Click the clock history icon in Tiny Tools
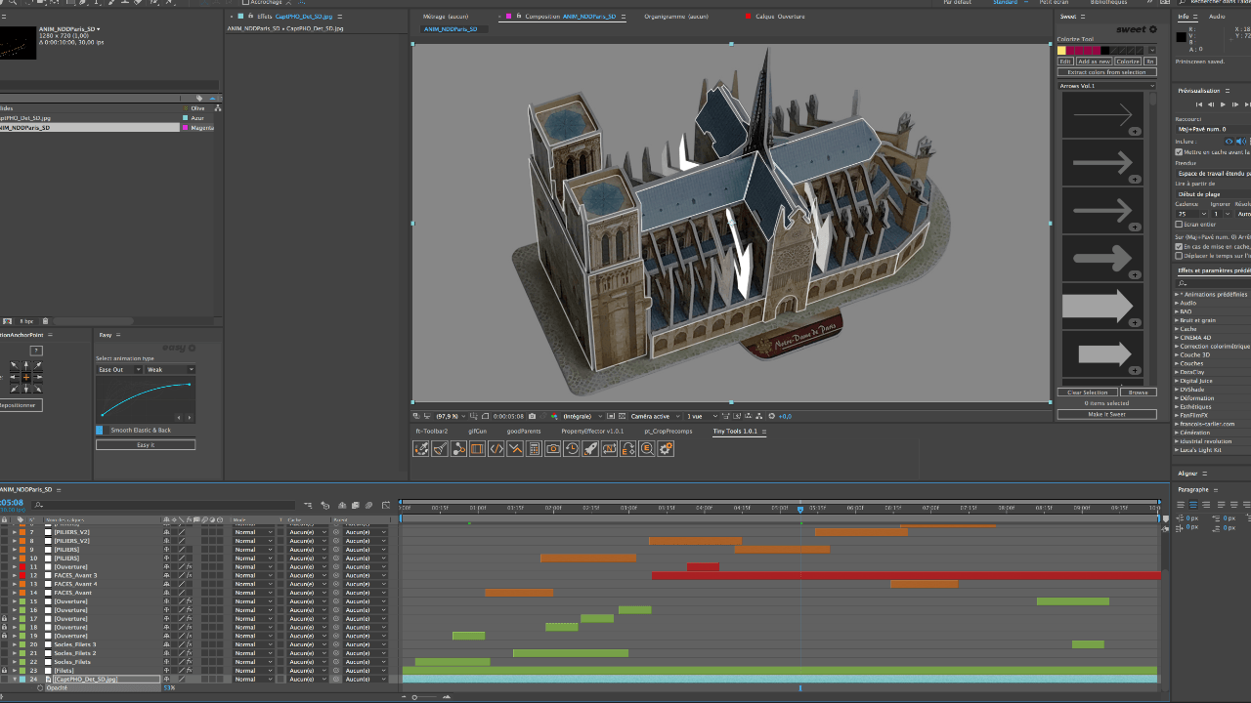 (572, 448)
